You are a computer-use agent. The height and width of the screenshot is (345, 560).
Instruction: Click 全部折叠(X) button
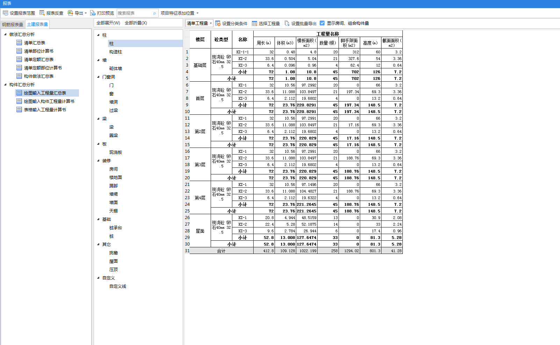point(136,23)
